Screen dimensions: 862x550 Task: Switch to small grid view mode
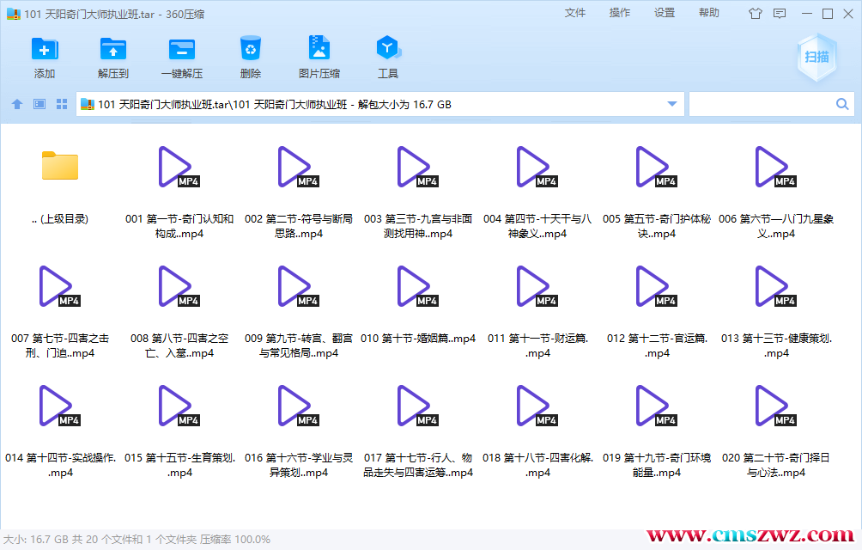click(60, 103)
